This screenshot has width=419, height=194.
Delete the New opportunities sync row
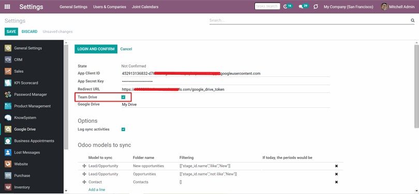coord(336,166)
